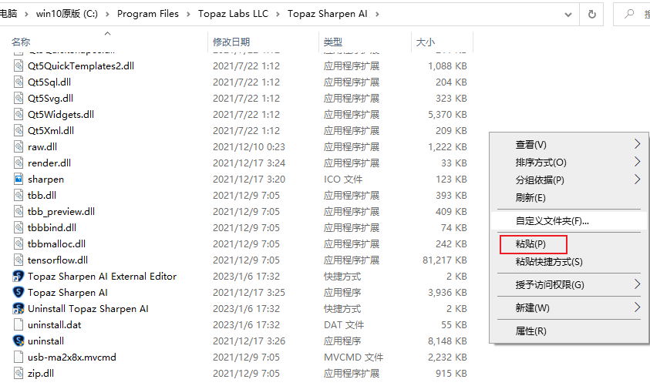
Task: Click the Qt5Xml.dll file icon
Action: [x=19, y=130]
